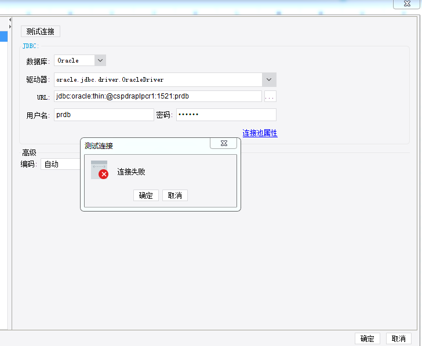This screenshot has height=346, width=422.
Task: Open the 连接池属性 link
Action: (260, 133)
